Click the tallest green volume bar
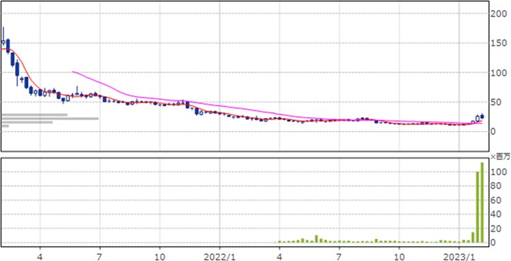This screenshot has width=511, height=261. click(x=482, y=202)
